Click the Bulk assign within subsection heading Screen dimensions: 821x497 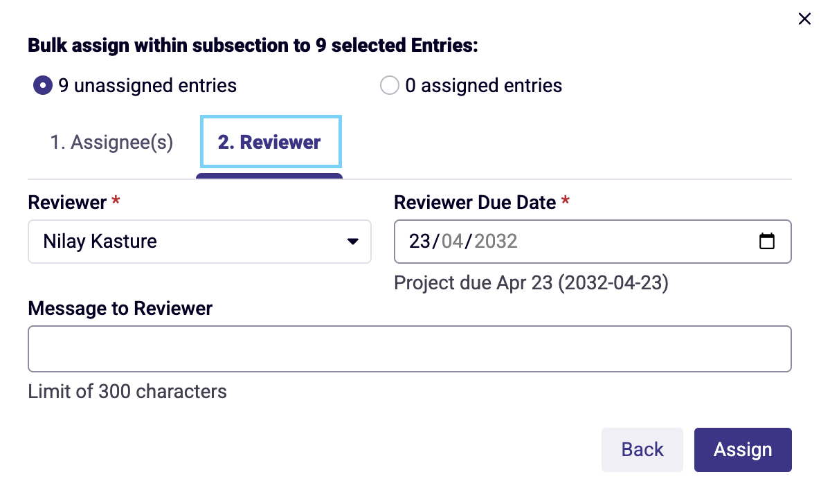253,46
